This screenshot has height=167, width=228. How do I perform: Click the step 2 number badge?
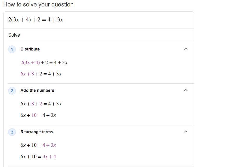pos(12,91)
